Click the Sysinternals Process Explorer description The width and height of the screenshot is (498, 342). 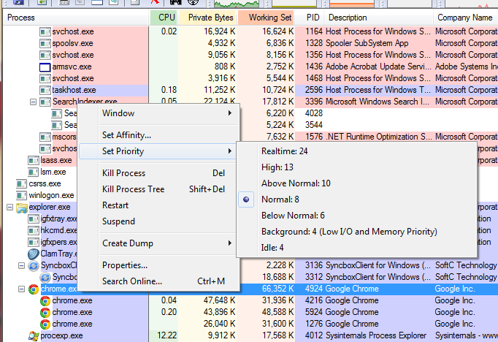376,335
